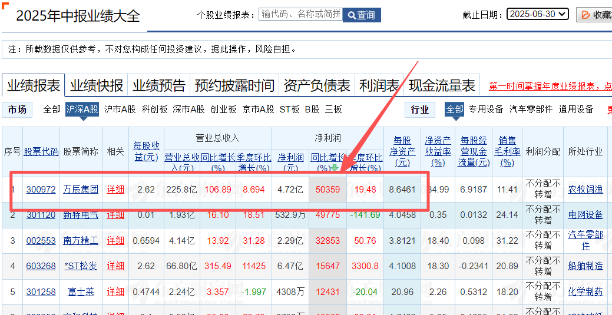Click the 3300.8 quarterly profit growth value

[x=365, y=266]
